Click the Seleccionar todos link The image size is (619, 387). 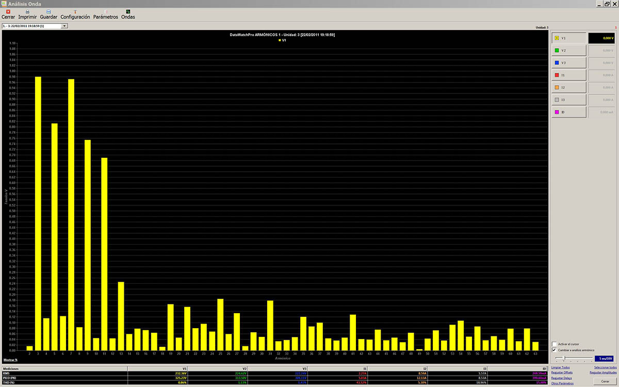(x=605, y=367)
